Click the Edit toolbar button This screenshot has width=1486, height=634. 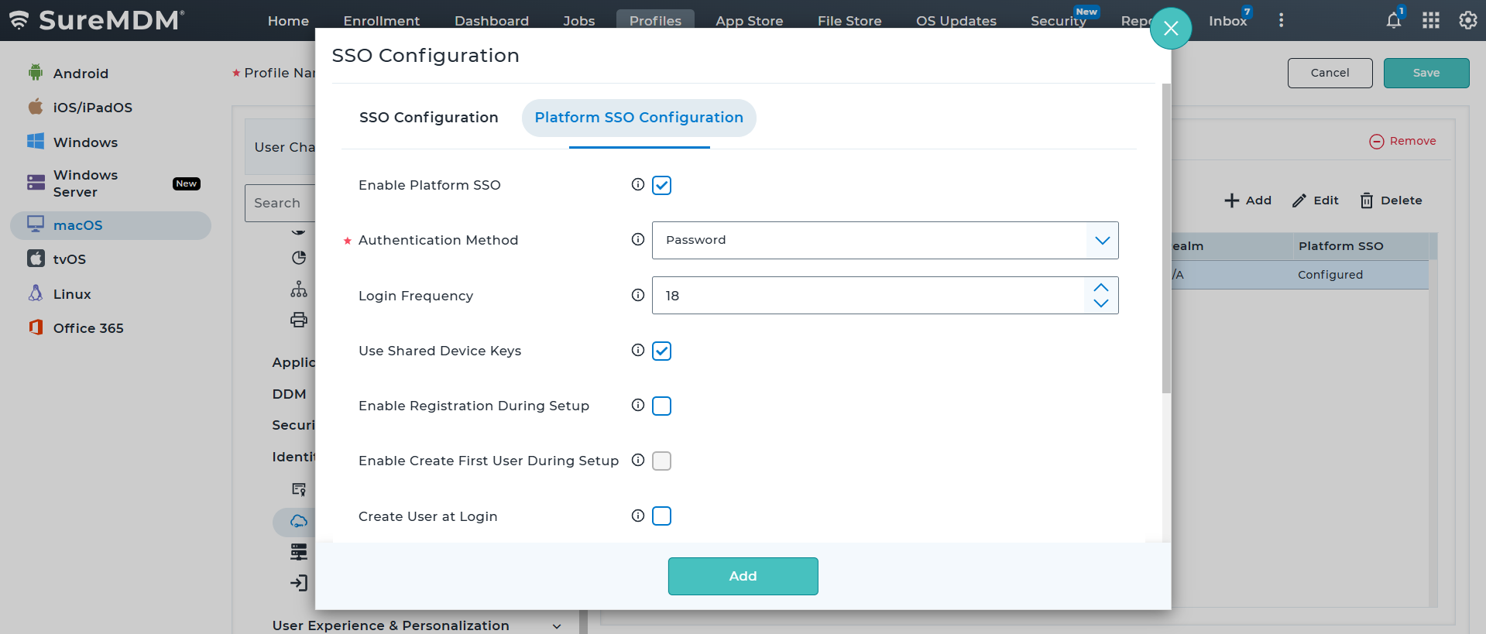point(1316,200)
